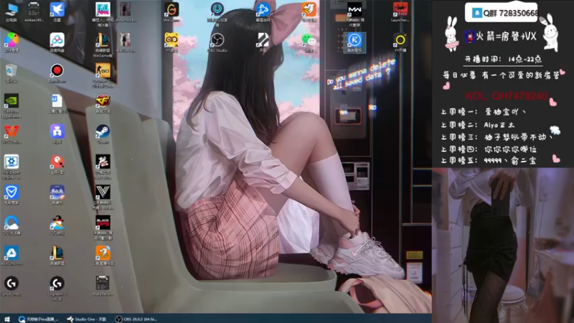The width and height of the screenshot is (574, 323).
Task: Launch OBS Studio desktop shortcut
Action: (x=217, y=42)
